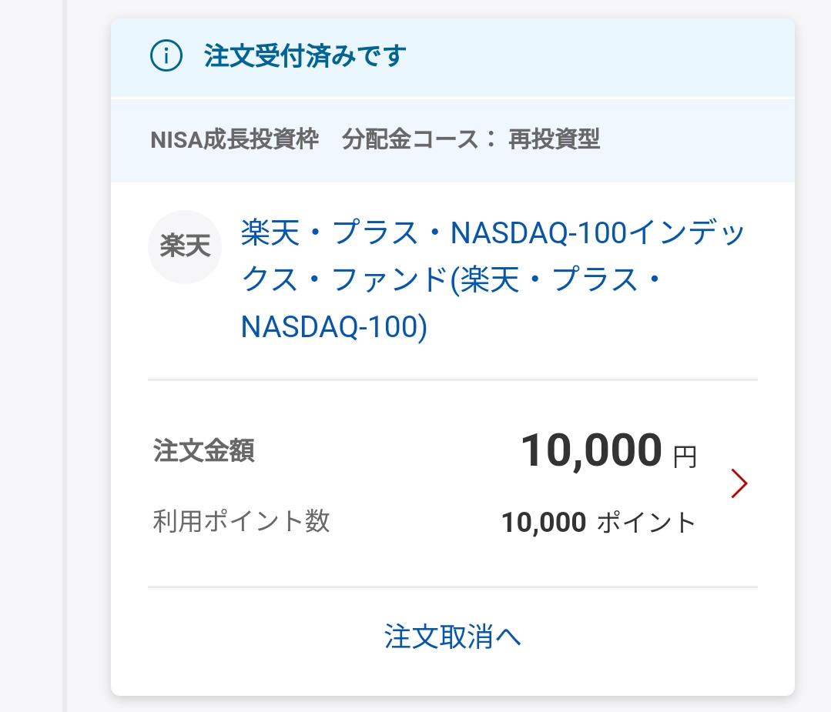This screenshot has width=831, height=712.
Task: Click the divider line above 注文取消へ
Action: click(x=453, y=587)
